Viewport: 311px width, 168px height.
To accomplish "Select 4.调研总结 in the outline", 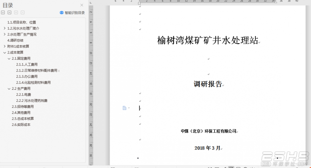I will click(x=15, y=40).
